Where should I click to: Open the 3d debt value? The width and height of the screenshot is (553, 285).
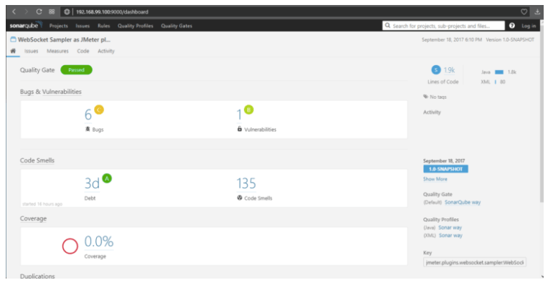point(92,183)
